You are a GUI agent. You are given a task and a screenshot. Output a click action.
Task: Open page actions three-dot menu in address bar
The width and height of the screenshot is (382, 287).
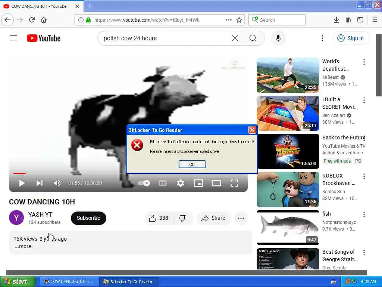(229, 20)
